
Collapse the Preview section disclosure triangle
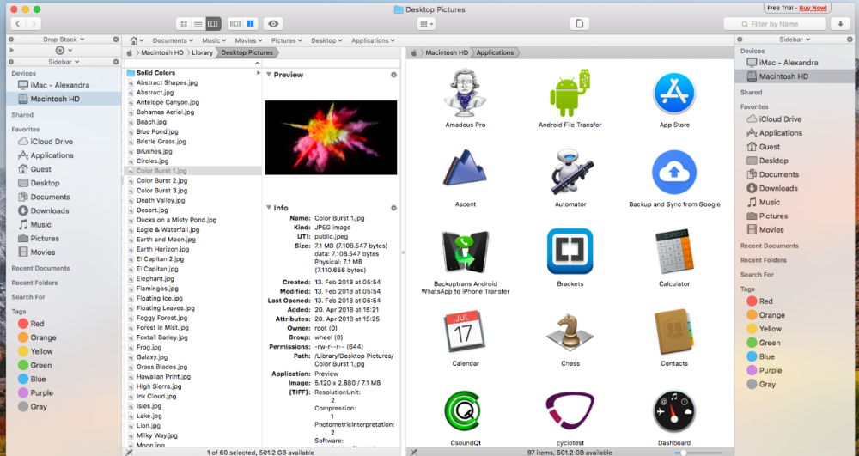click(268, 75)
